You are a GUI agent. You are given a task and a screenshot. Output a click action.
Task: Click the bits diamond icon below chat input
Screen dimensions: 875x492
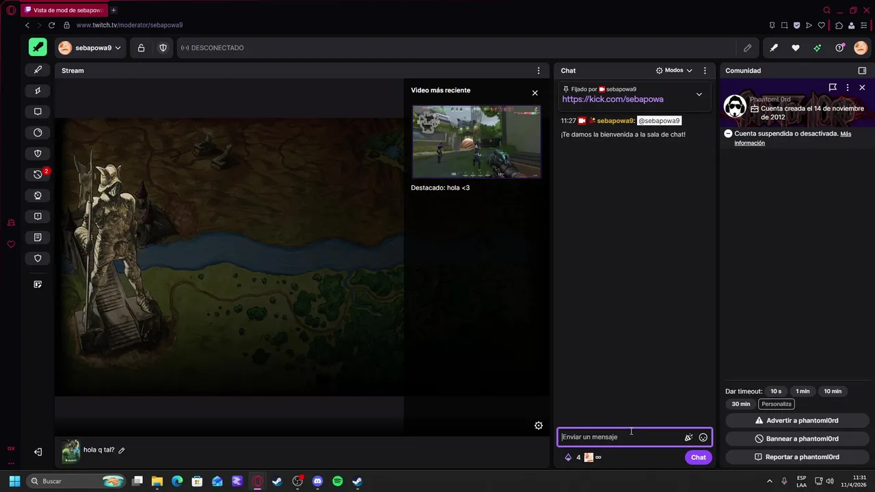567,458
